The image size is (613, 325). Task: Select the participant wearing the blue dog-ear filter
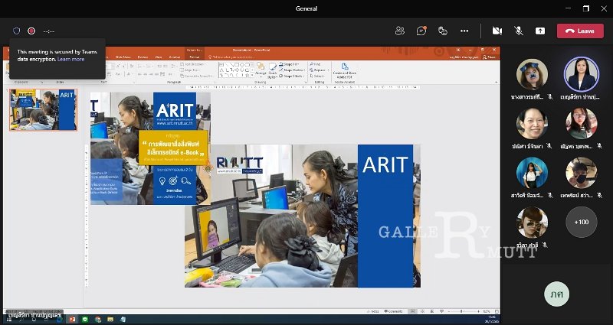point(532,74)
